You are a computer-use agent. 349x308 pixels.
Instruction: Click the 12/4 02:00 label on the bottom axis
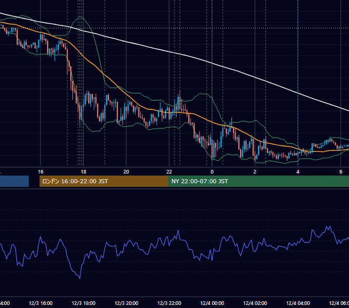click(x=255, y=303)
